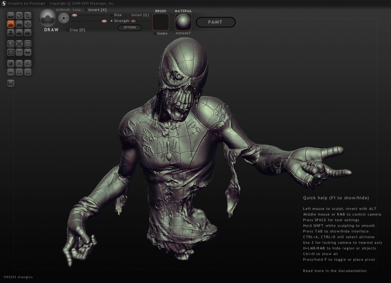Click the Export OBJ icon
Viewport: 391px width, 283px height.
tap(28, 64)
